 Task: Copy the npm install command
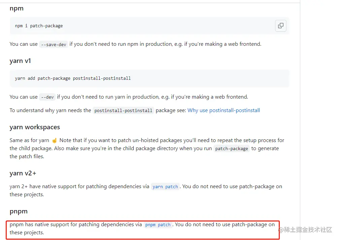[280, 26]
